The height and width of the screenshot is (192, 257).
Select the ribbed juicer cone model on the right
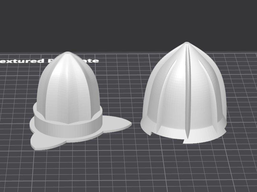184,93
